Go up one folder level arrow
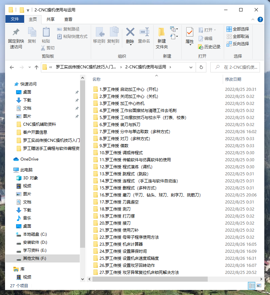 pos(37,67)
